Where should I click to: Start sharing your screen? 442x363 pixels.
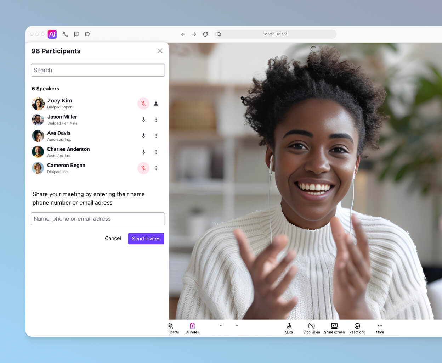tap(334, 327)
